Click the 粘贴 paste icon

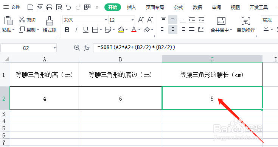[x=8, y=20]
